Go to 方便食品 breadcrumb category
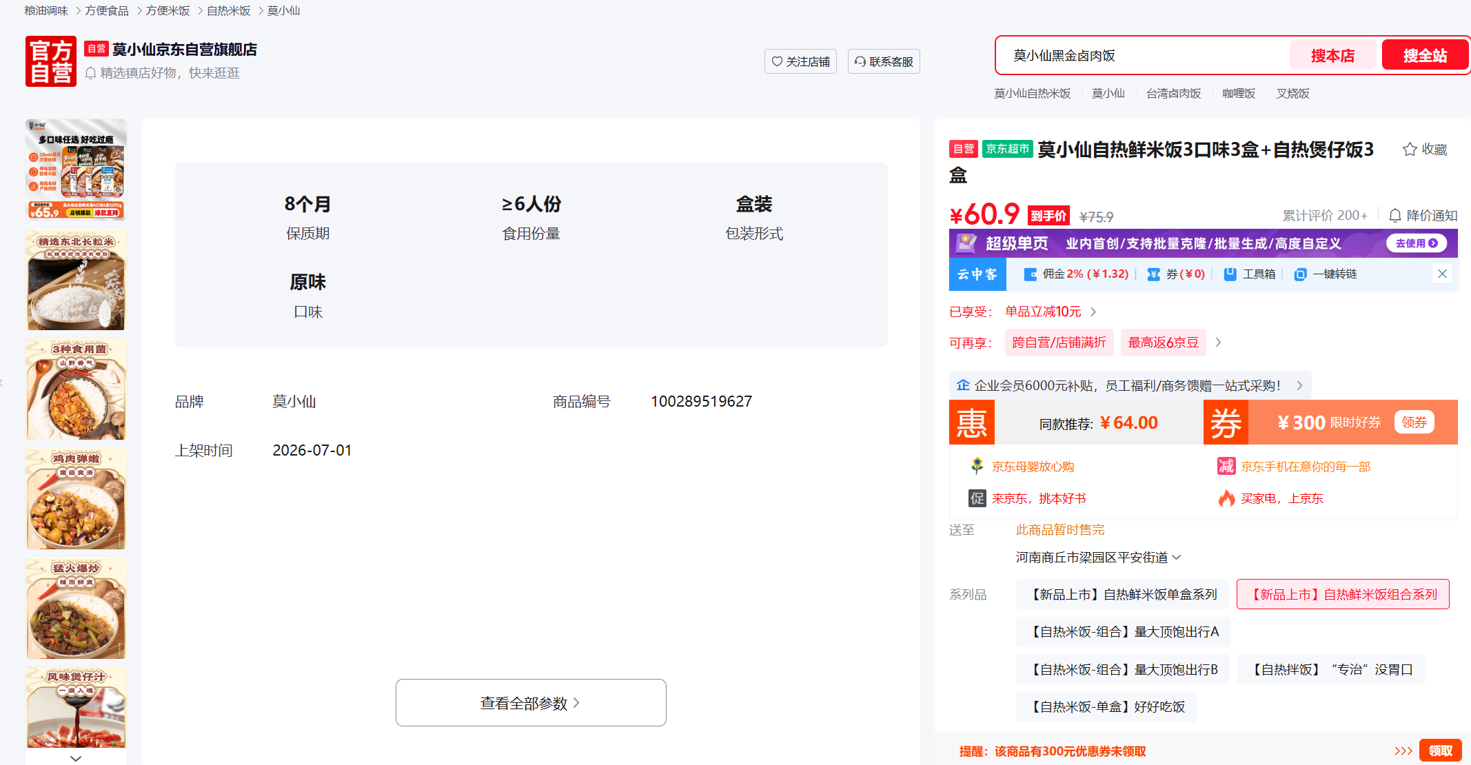Viewport: 1471px width, 765px height. [107, 11]
